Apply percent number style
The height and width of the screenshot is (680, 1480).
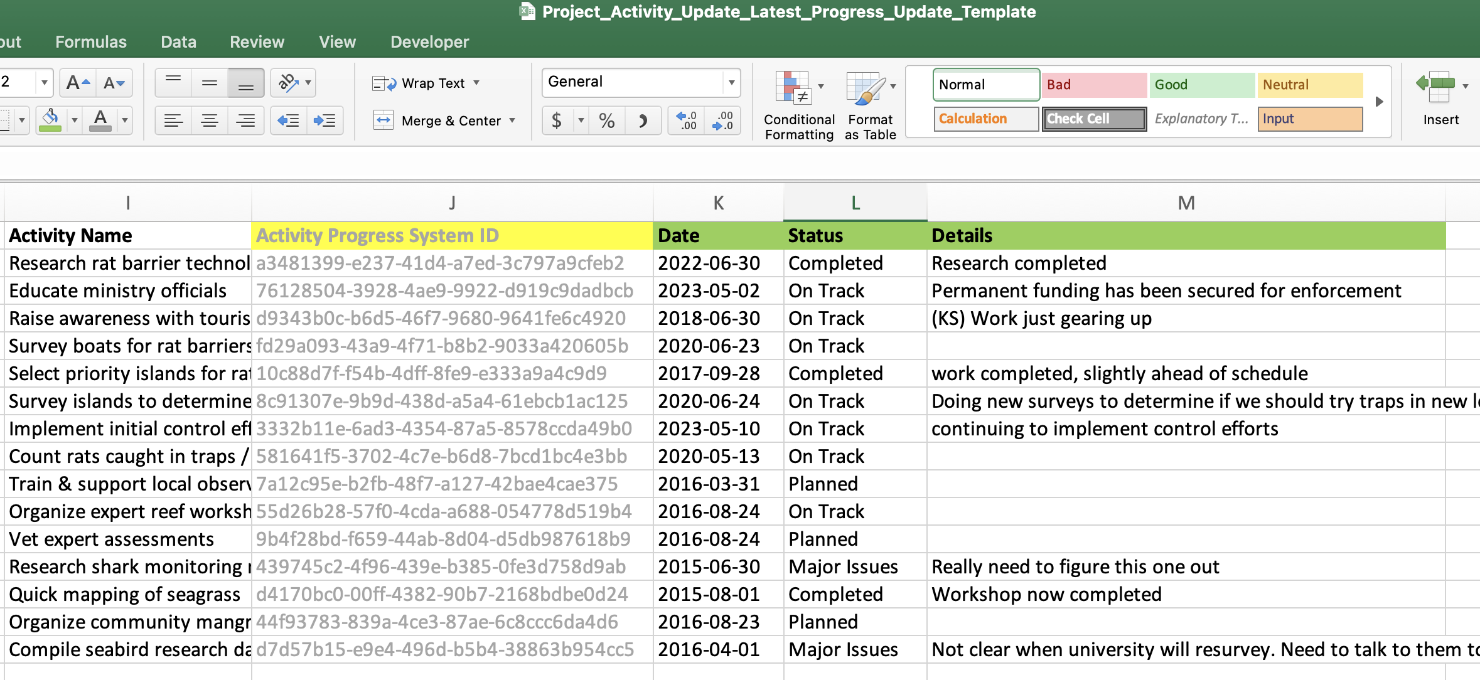click(606, 120)
